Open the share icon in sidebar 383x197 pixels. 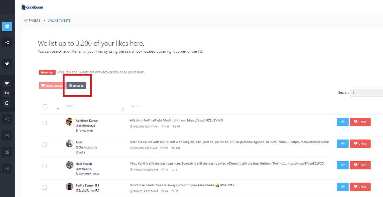[x=7, y=42]
